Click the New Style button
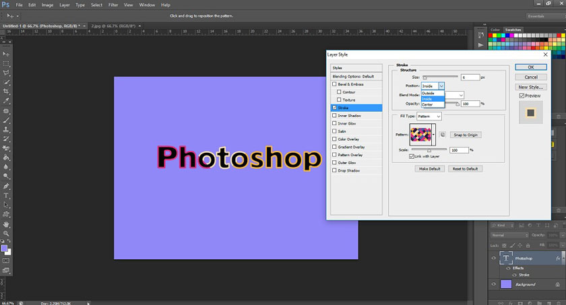Image resolution: width=566 pixels, height=305 pixels. (531, 87)
